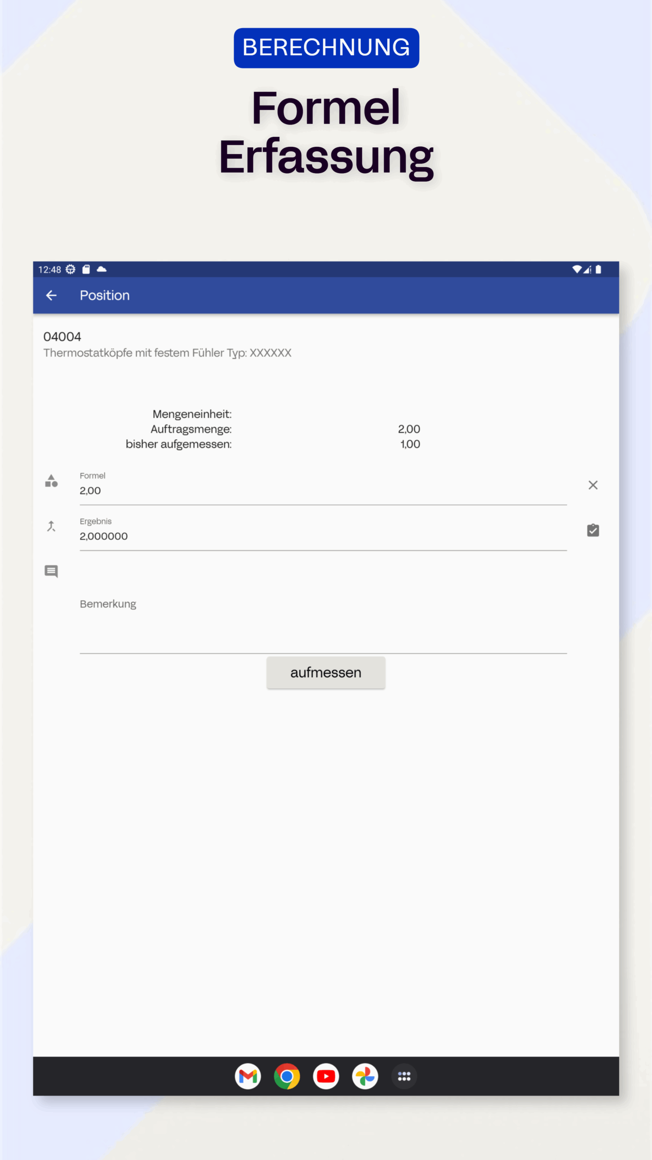The width and height of the screenshot is (652, 1160).
Task: Tap the battery status icon
Action: pos(598,269)
